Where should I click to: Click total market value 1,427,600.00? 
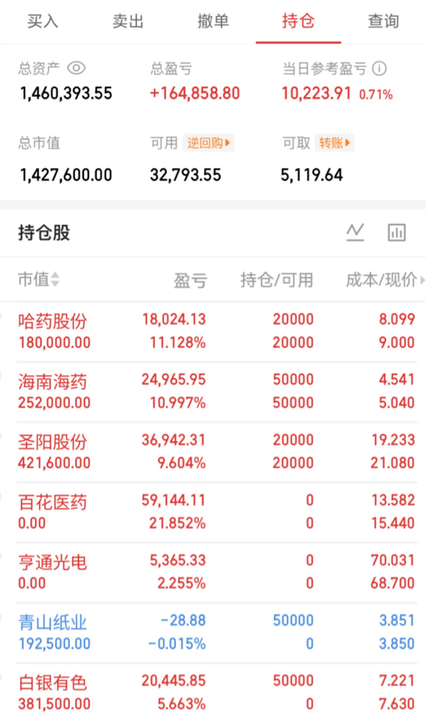(x=66, y=175)
